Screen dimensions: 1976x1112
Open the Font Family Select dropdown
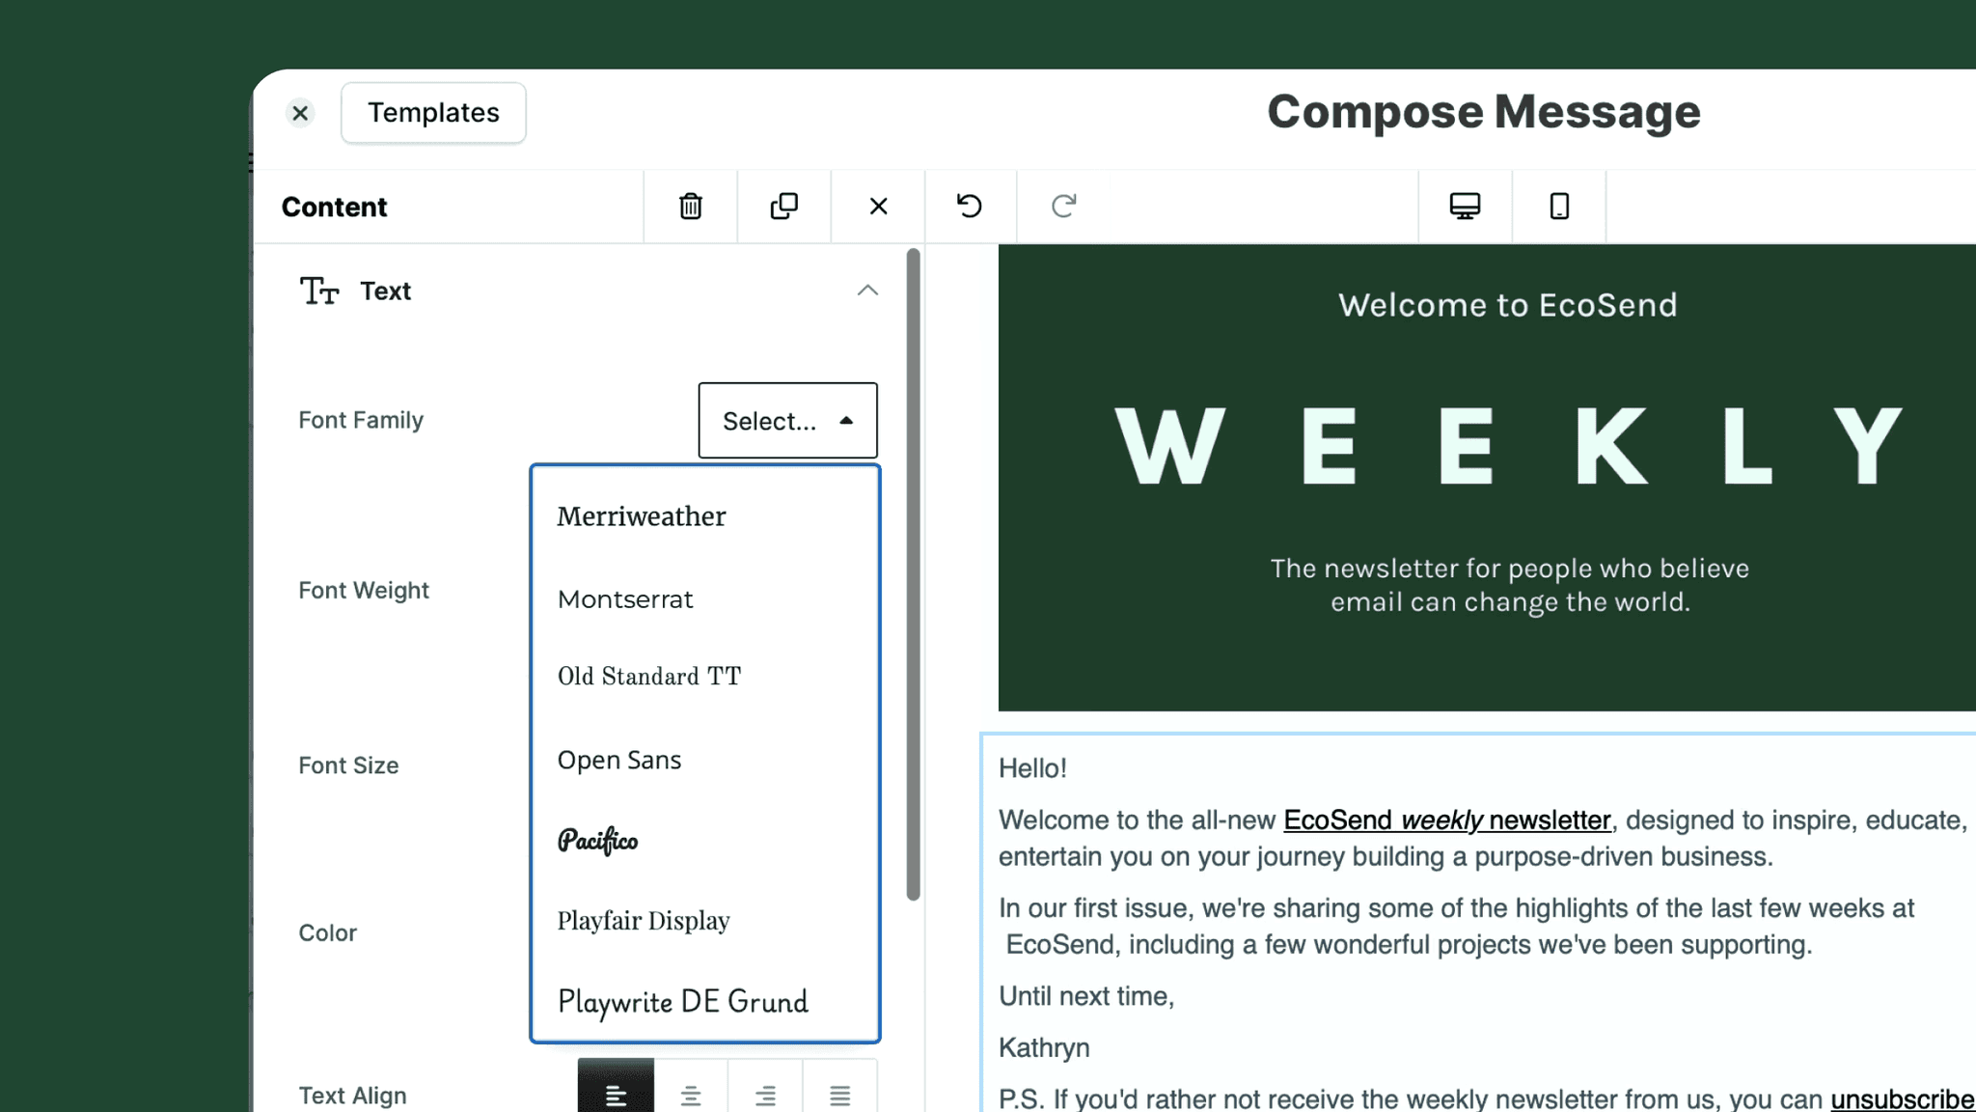(787, 421)
